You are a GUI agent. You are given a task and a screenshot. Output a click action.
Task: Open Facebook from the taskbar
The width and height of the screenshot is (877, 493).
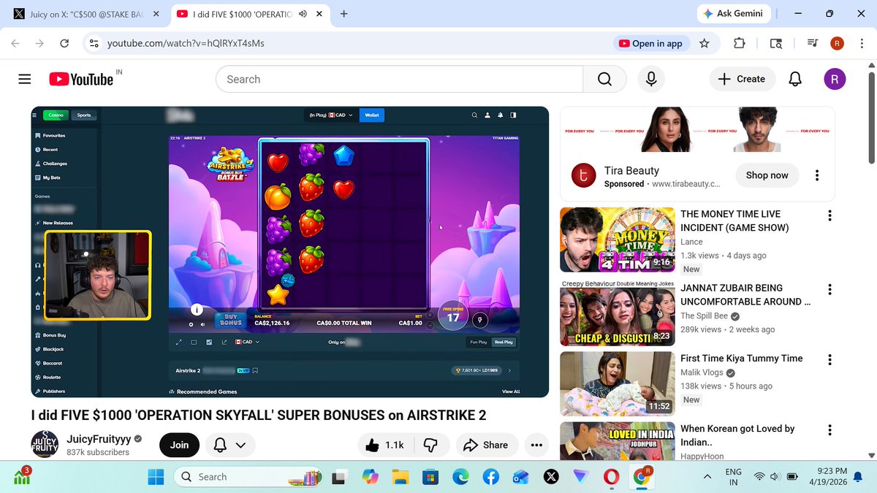[x=490, y=477]
